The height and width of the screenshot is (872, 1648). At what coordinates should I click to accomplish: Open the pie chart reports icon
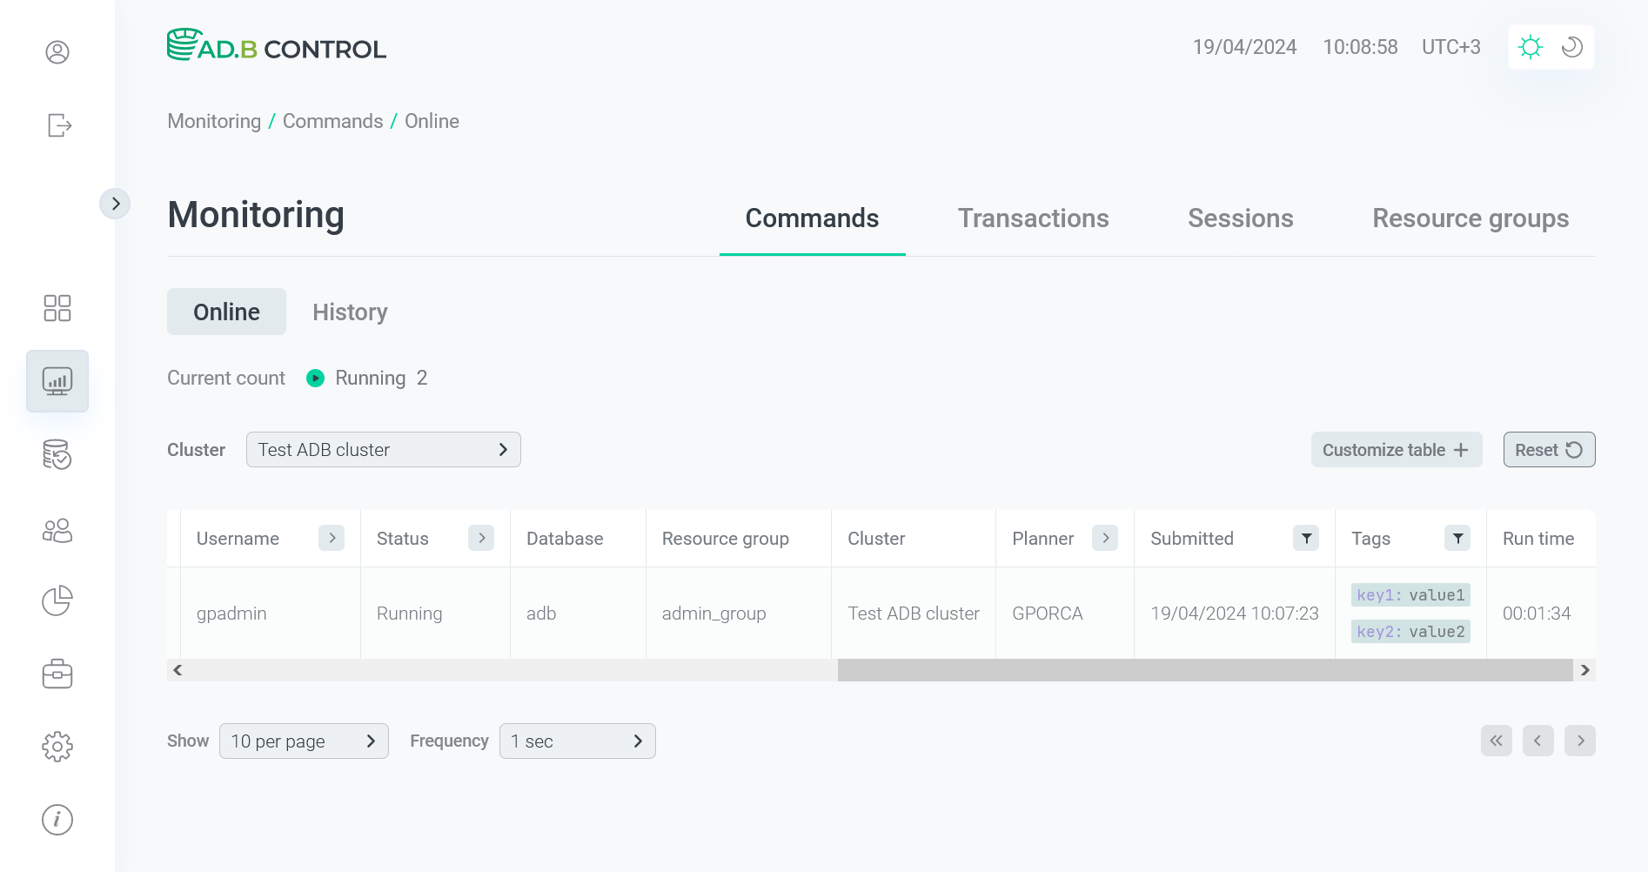[57, 600]
